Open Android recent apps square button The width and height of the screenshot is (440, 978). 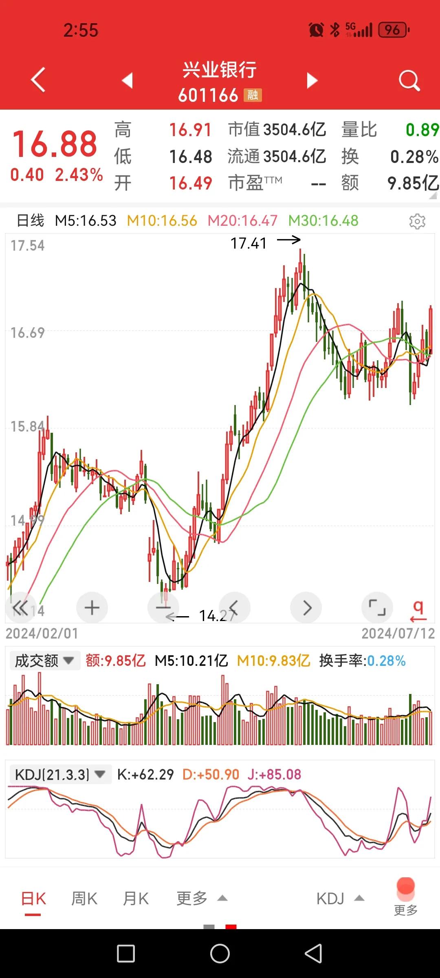coord(126,954)
